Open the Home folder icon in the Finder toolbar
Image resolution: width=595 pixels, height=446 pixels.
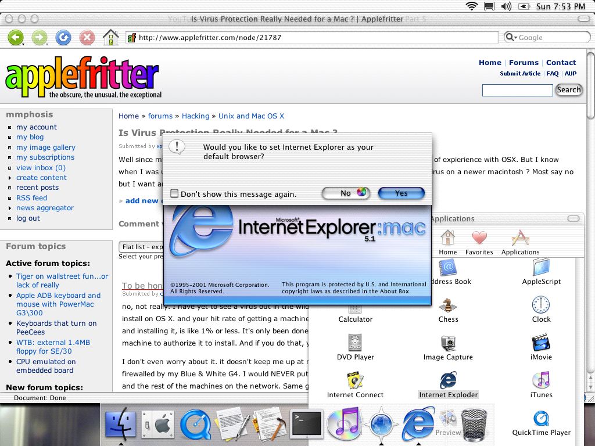[448, 238]
